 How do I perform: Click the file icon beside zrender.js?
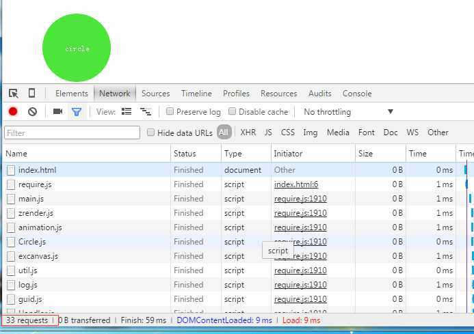(11, 213)
